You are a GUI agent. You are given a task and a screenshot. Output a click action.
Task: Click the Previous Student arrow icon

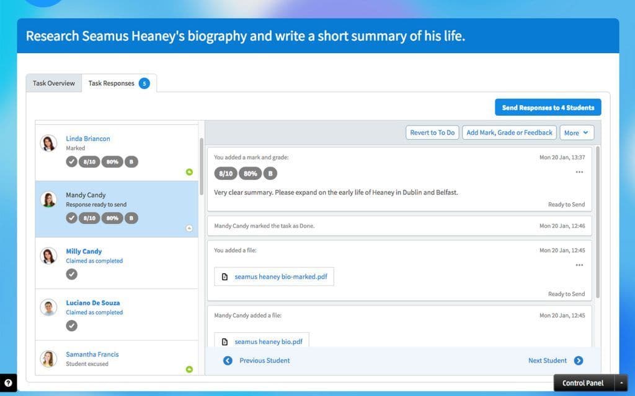[x=228, y=360]
